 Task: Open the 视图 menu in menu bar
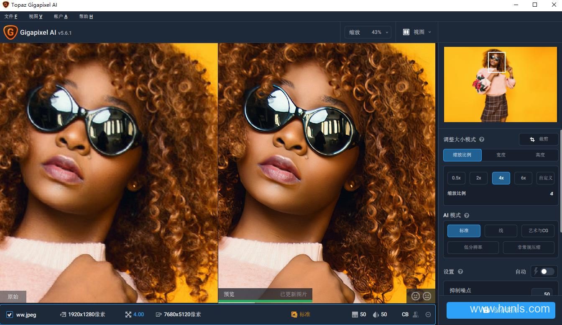tap(36, 16)
